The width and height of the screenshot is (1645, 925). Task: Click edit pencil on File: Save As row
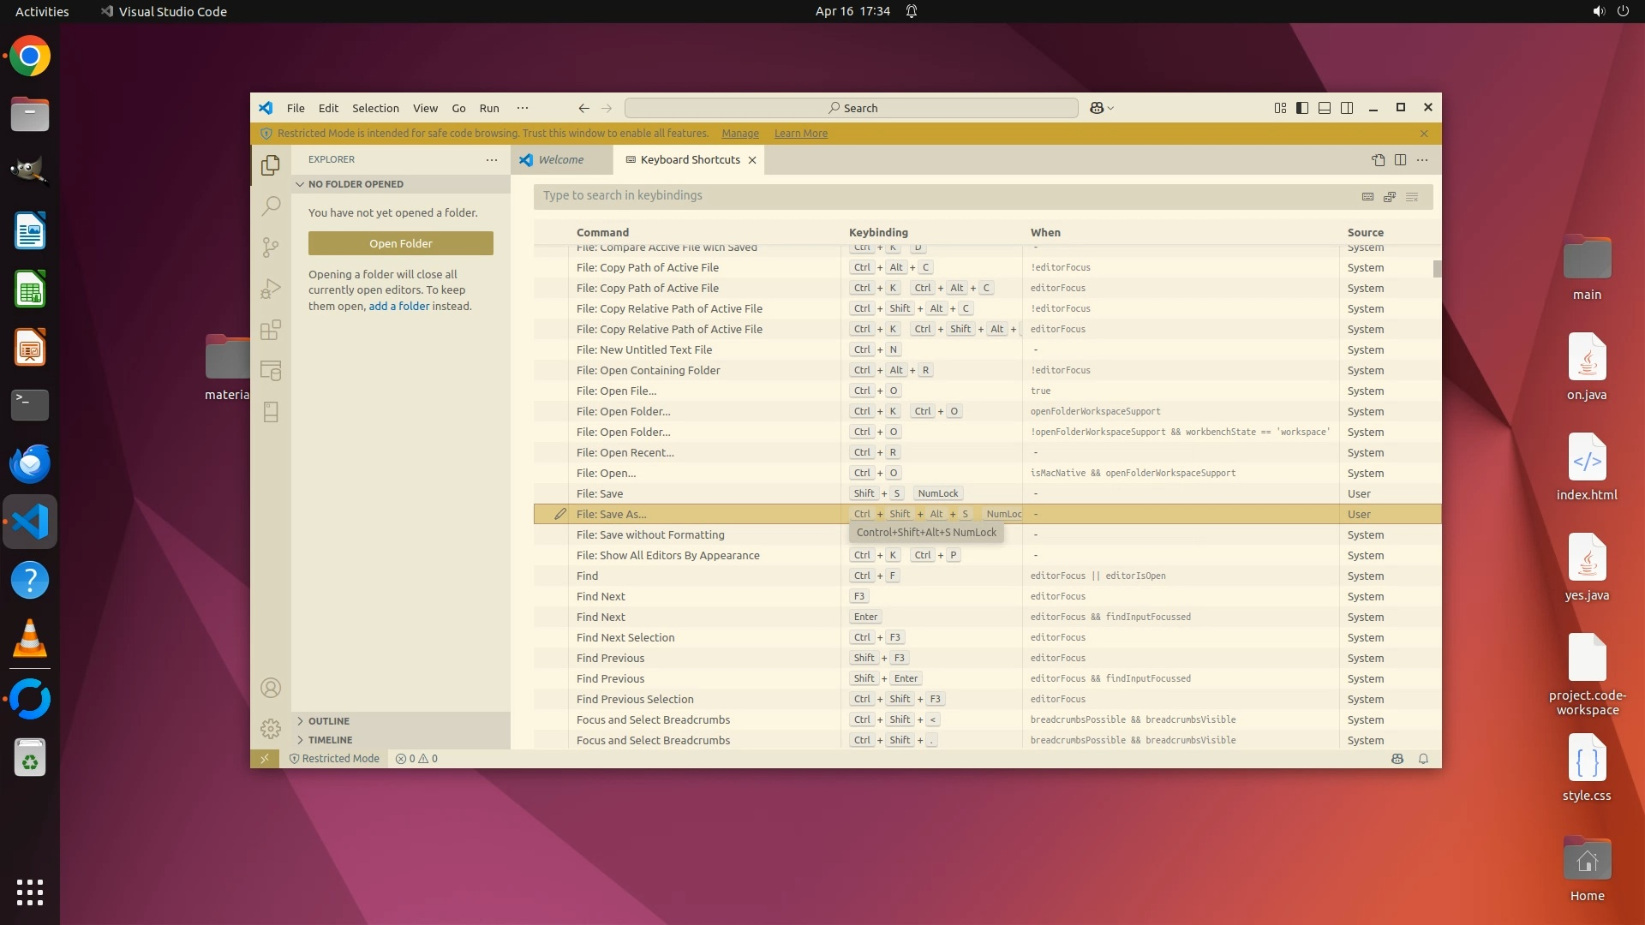click(x=559, y=514)
